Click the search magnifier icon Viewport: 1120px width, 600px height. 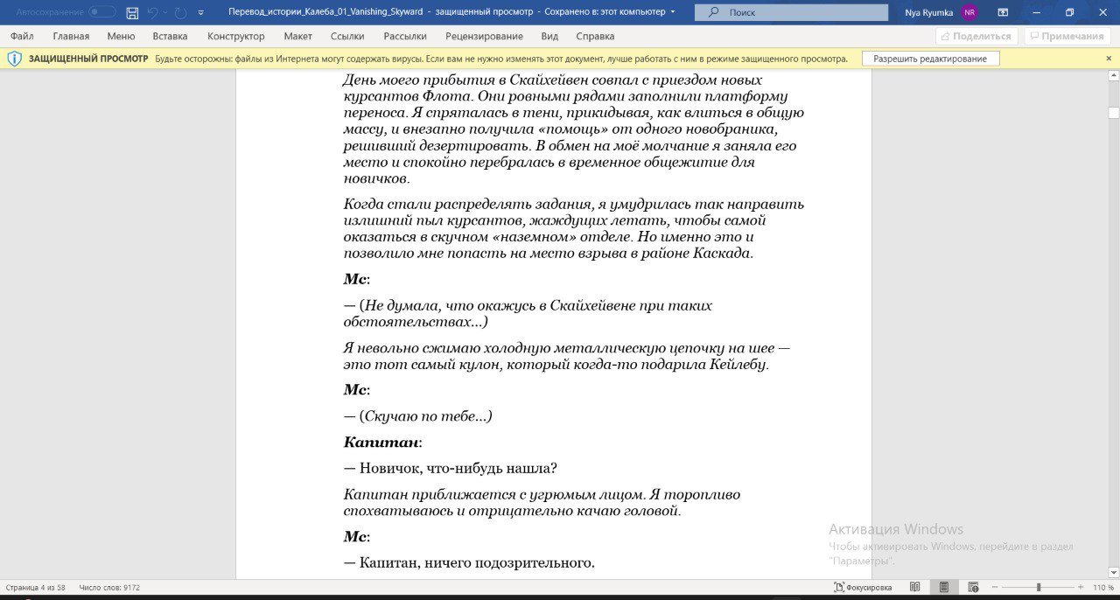[714, 12]
